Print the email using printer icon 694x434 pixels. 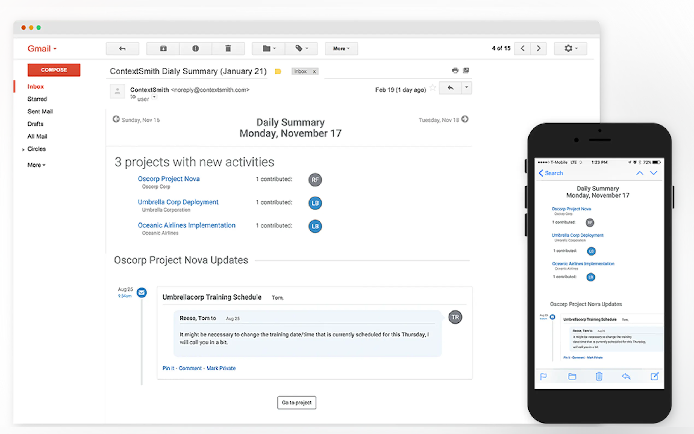[455, 70]
